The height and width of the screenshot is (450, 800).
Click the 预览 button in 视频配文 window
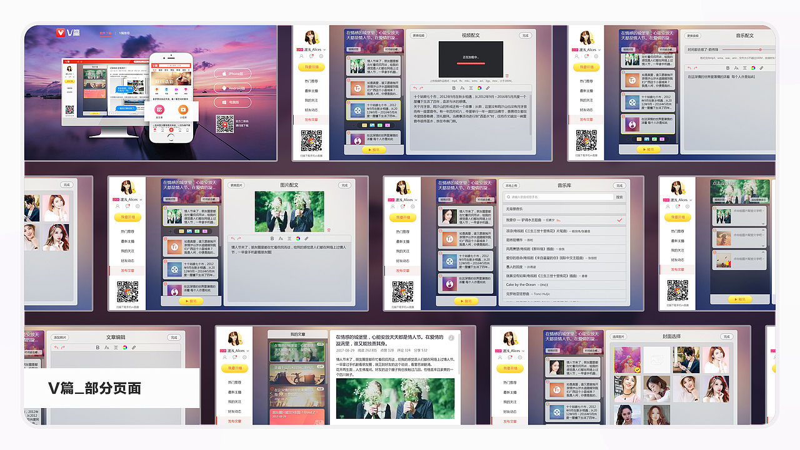[x=374, y=150]
